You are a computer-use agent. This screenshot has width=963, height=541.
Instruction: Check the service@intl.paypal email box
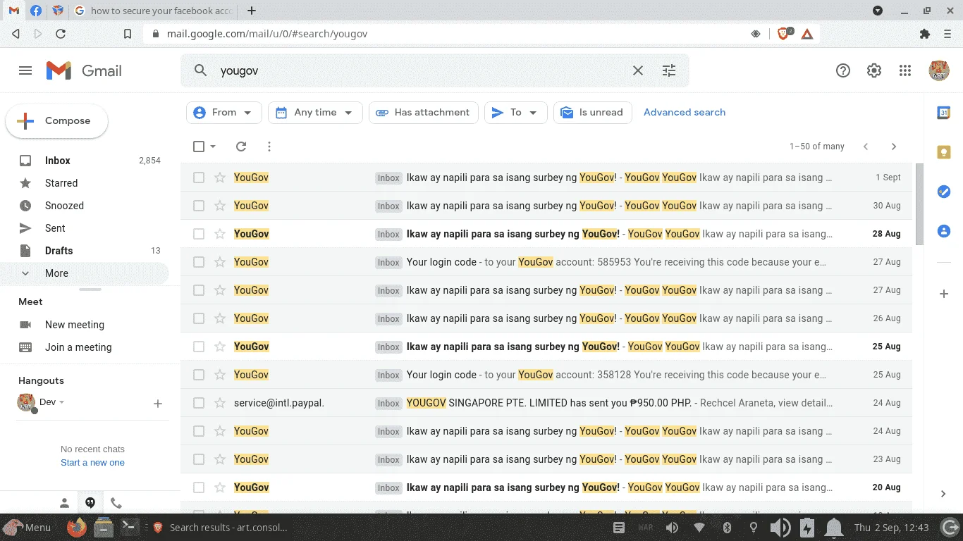point(199,403)
